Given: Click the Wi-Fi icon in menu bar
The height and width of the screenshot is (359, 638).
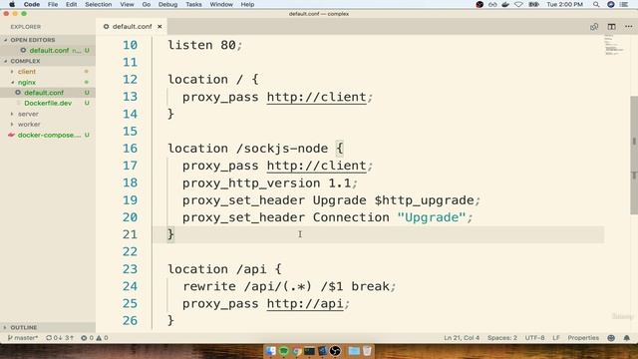Looking at the screenshot, I should (518, 4).
